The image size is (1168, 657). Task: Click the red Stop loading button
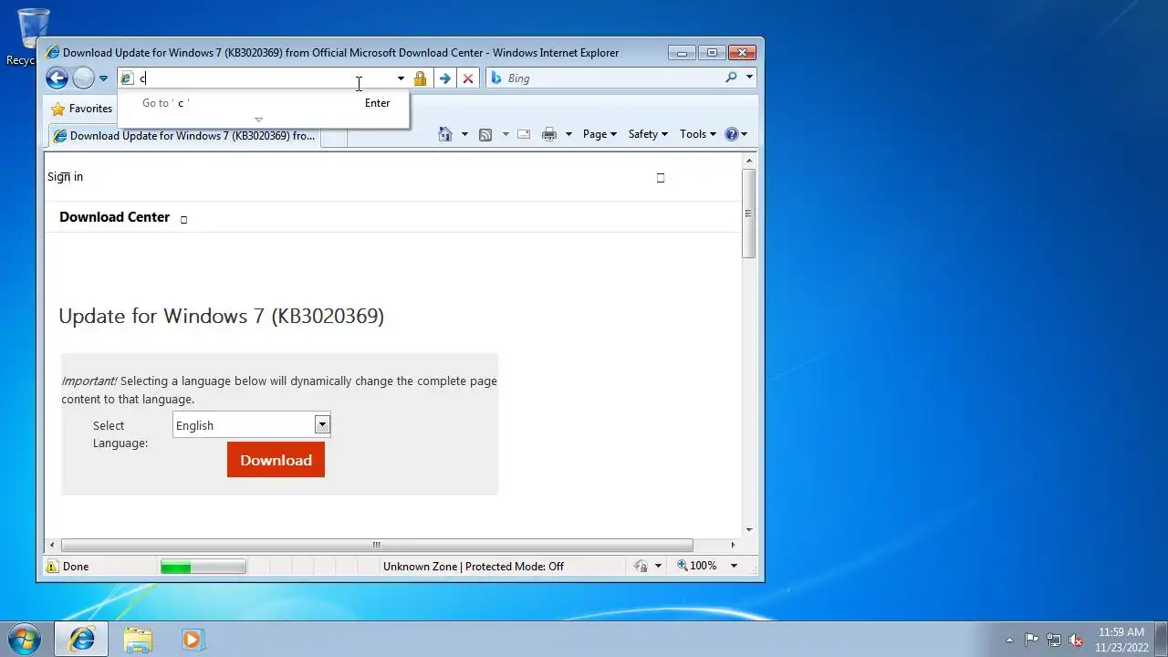click(468, 78)
